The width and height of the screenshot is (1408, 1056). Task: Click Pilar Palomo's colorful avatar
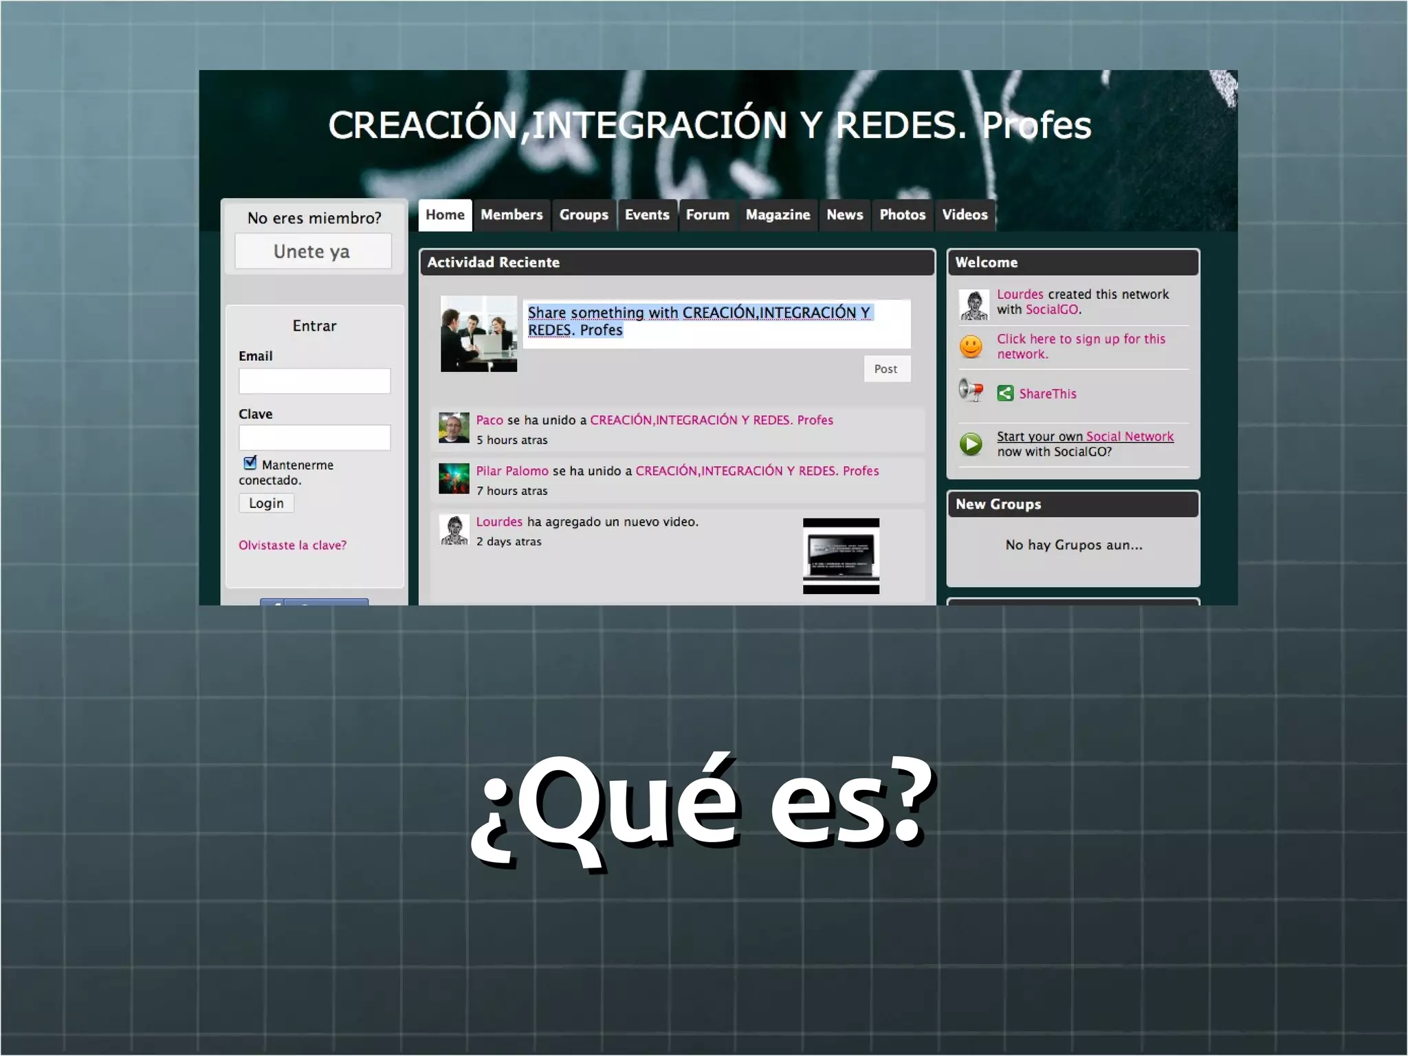[x=454, y=478]
